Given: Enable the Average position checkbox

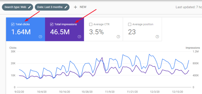Looking at the screenshot, I should point(130,24).
